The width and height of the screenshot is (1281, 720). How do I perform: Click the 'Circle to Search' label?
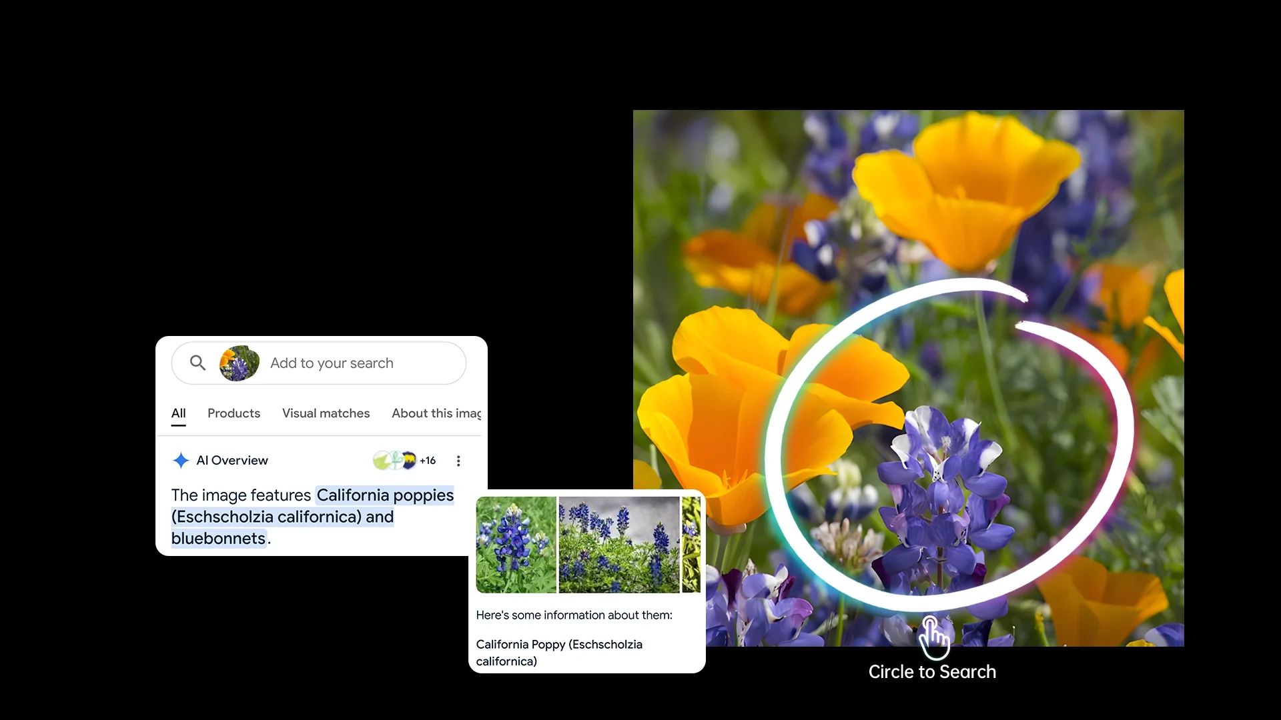[932, 672]
